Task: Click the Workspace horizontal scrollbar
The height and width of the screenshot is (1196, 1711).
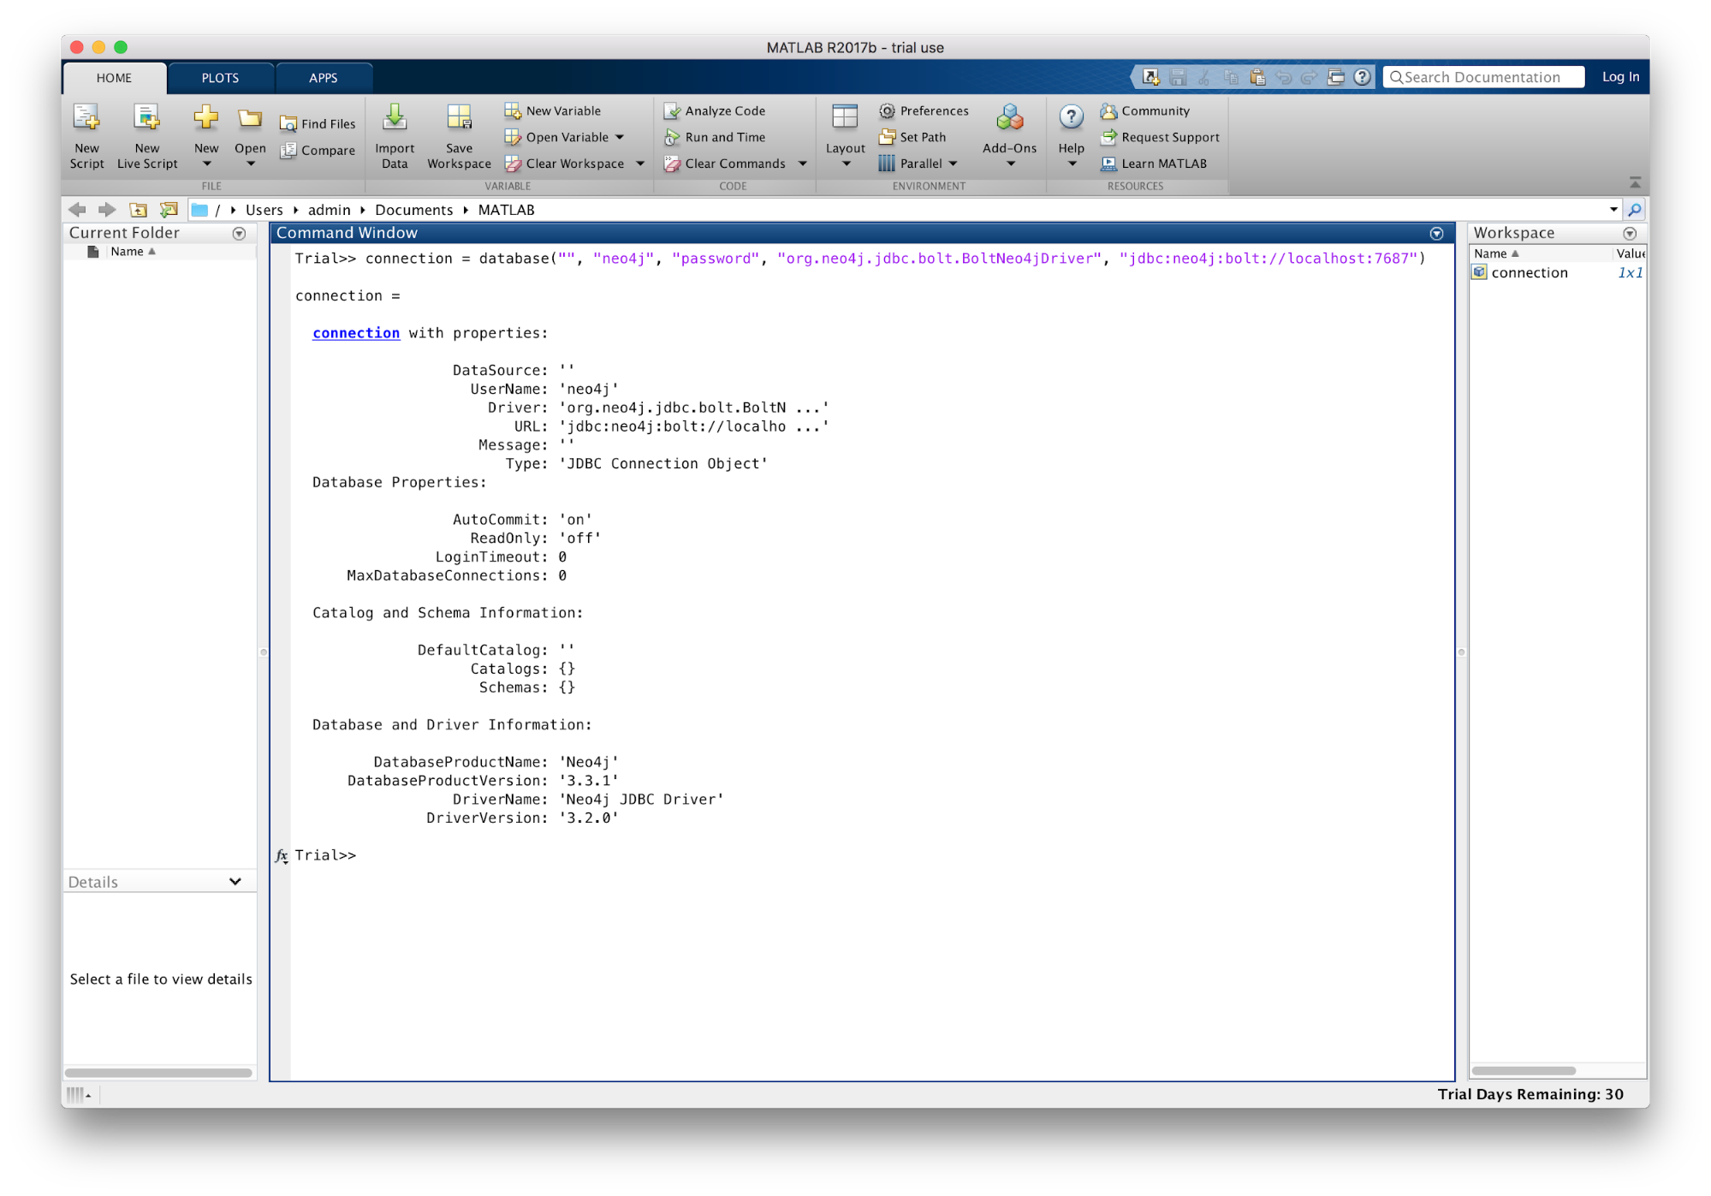Action: 1523,1070
